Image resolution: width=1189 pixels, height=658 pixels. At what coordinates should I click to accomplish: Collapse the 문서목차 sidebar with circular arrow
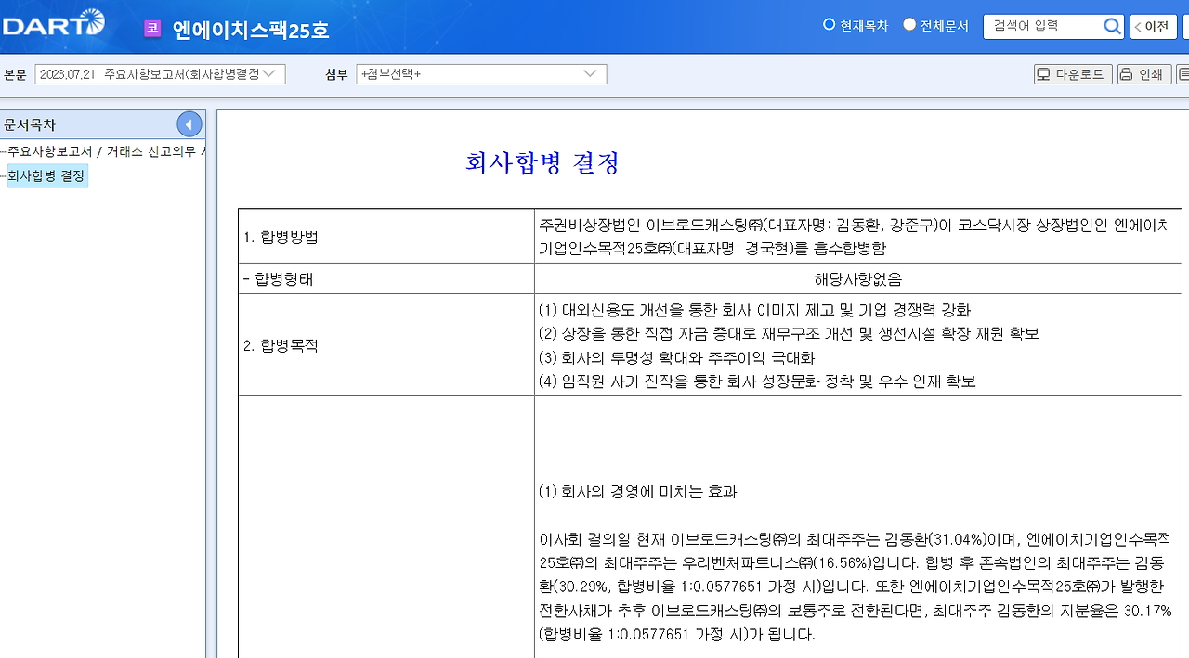(189, 123)
